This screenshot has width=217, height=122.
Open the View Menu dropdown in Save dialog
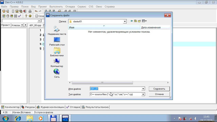tap(144, 21)
